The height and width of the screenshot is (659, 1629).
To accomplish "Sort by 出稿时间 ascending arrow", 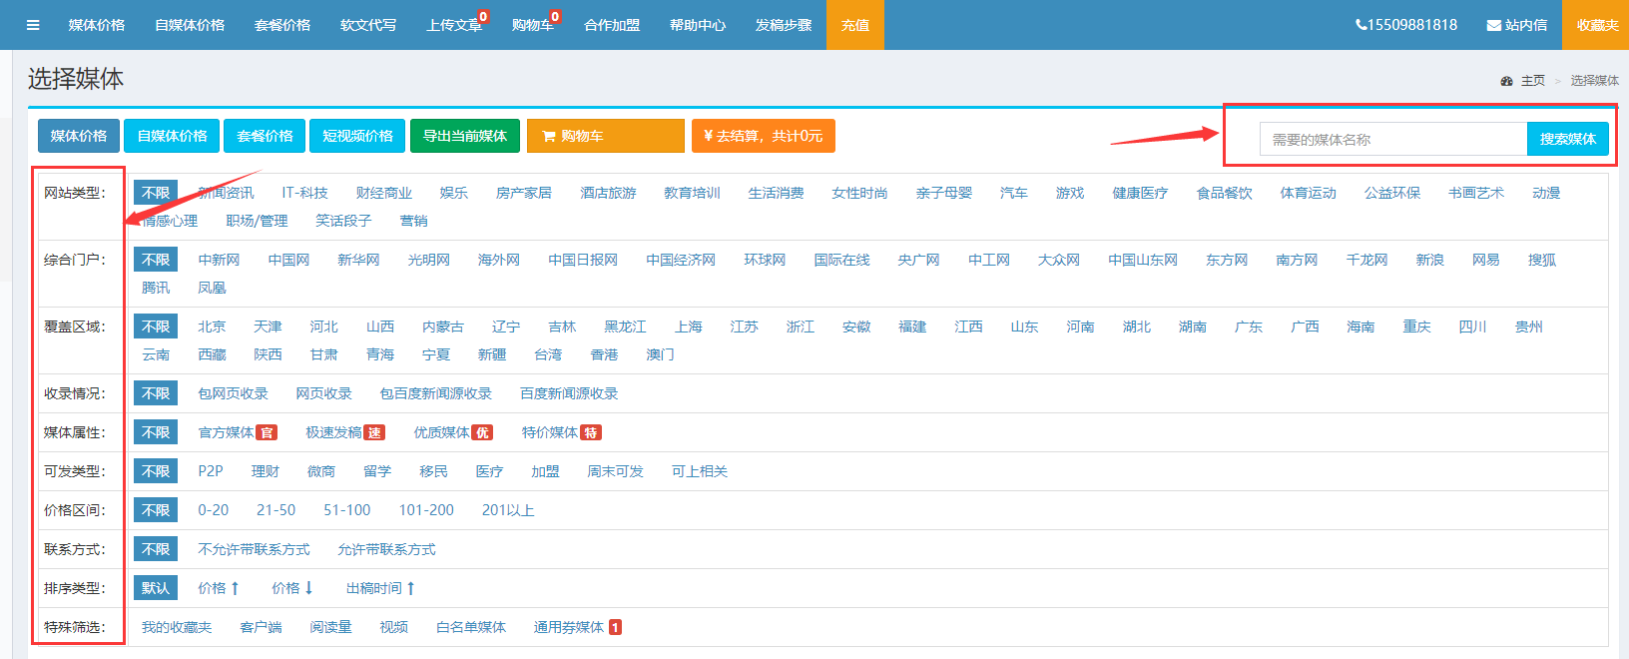I will pyautogui.click(x=410, y=588).
